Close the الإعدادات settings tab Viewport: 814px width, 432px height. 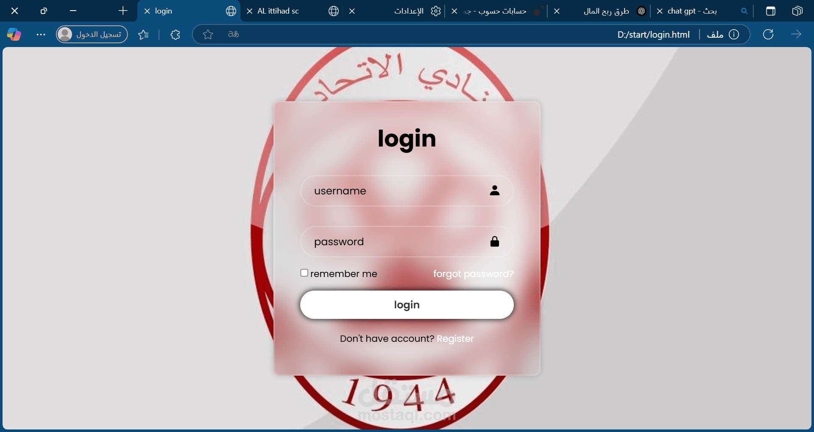(352, 11)
